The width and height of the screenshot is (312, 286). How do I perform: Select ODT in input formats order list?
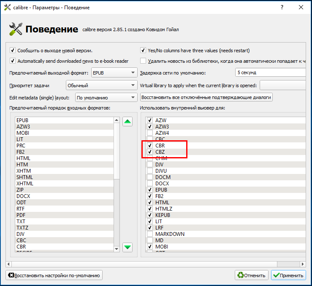pos(64,203)
